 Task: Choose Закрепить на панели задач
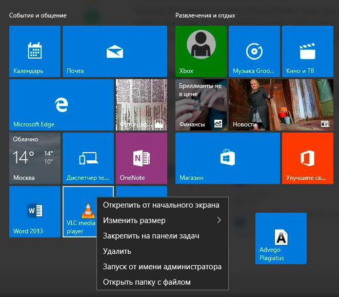click(x=151, y=236)
